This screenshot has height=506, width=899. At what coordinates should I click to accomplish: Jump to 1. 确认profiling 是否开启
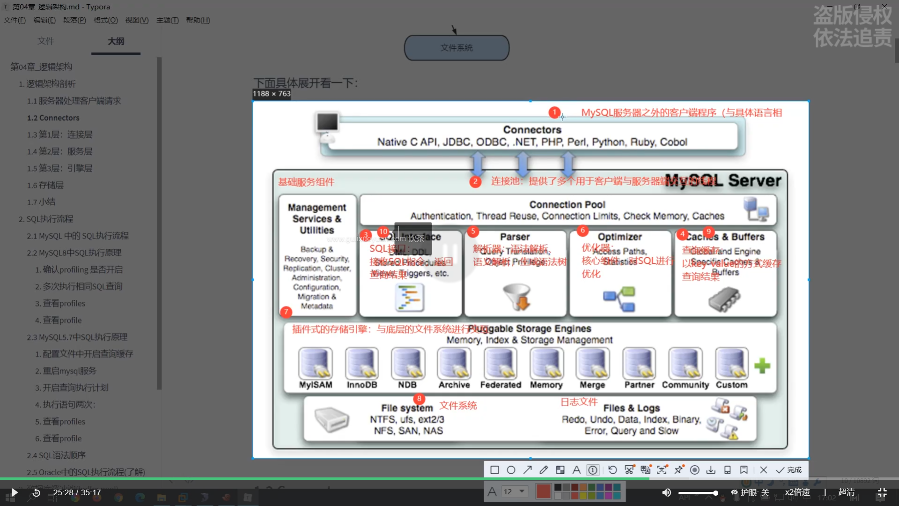[79, 269]
